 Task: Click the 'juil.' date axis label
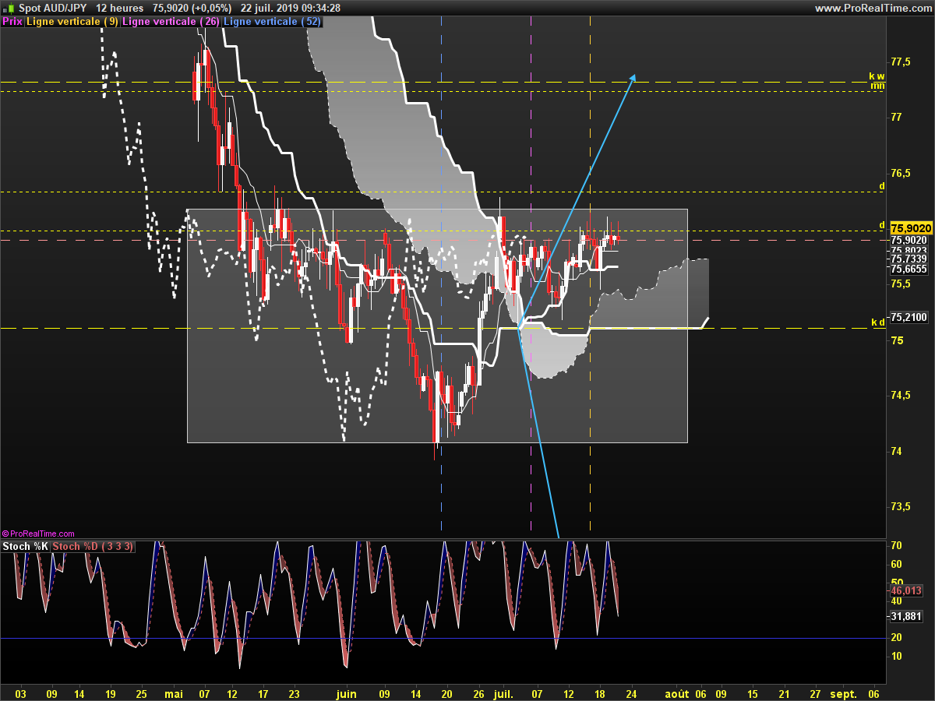(504, 693)
